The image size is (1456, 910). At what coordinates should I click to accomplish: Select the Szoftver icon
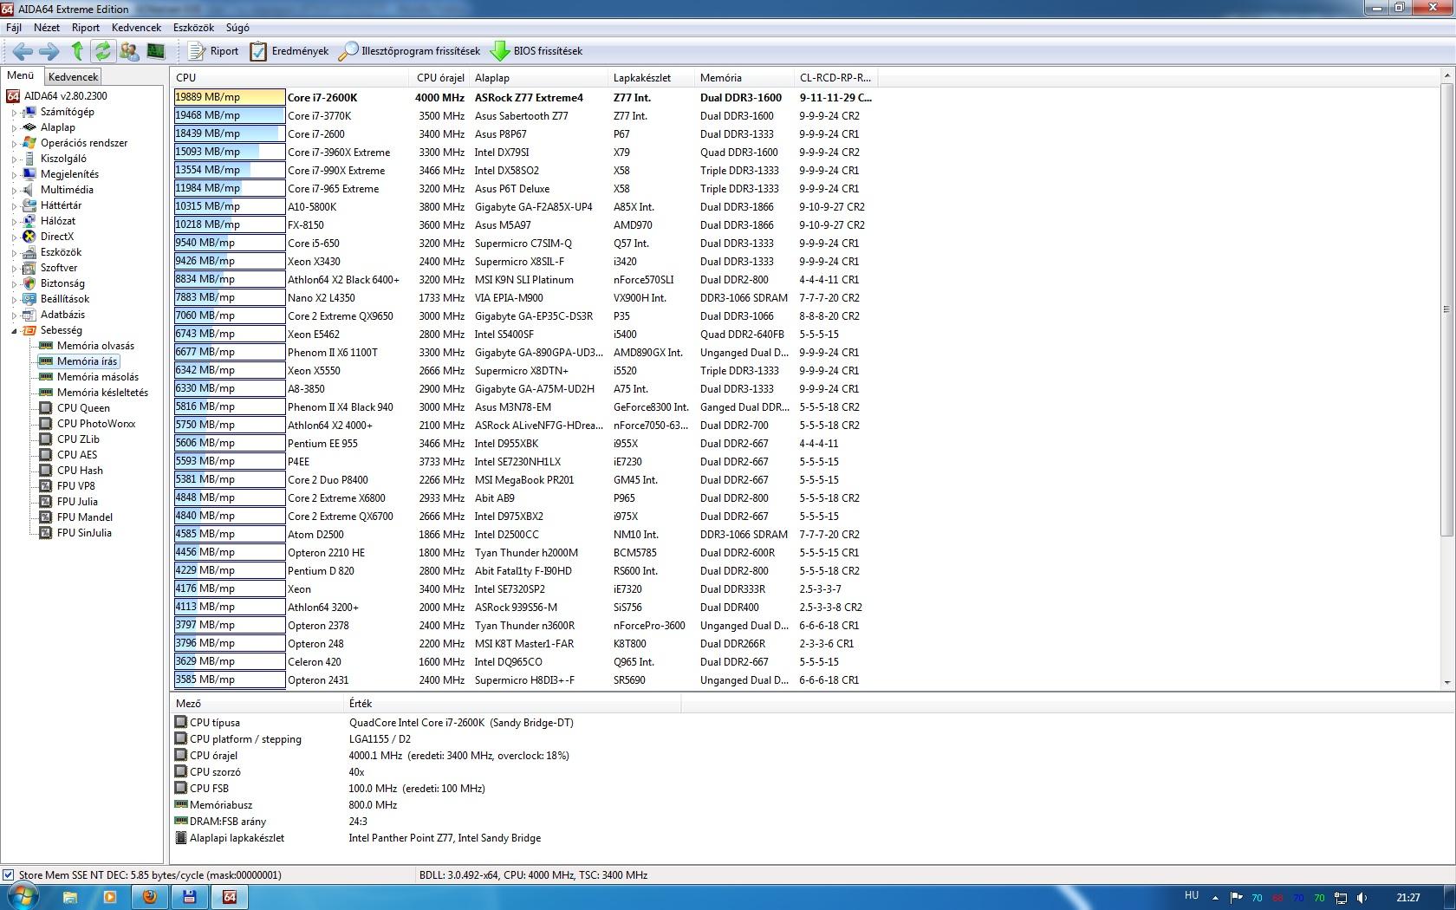point(29,268)
